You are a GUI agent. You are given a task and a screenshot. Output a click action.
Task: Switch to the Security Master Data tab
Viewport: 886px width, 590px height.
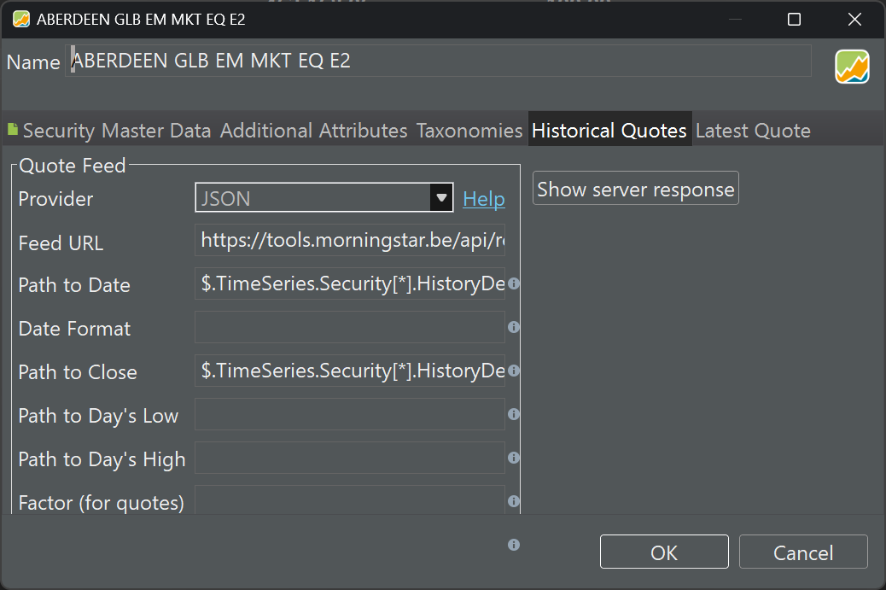109,131
